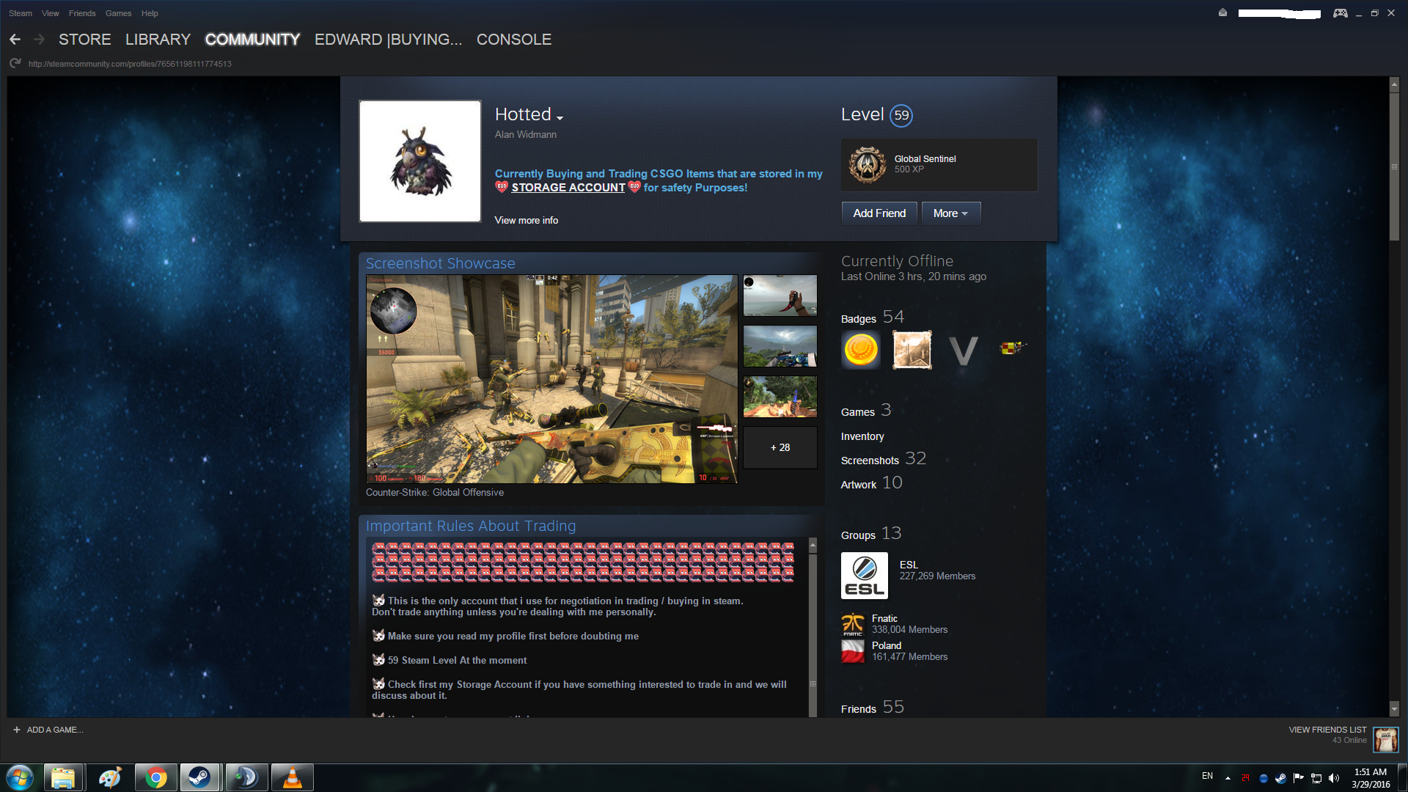Open the Games menu

click(x=118, y=13)
